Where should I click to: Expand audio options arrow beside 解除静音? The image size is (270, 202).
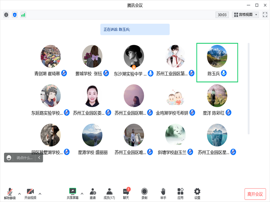pos(20,194)
